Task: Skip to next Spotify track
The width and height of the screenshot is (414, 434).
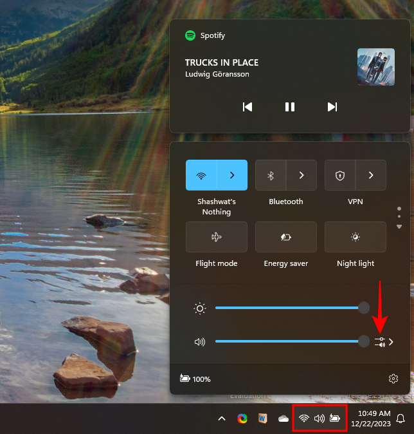Action: [x=332, y=107]
